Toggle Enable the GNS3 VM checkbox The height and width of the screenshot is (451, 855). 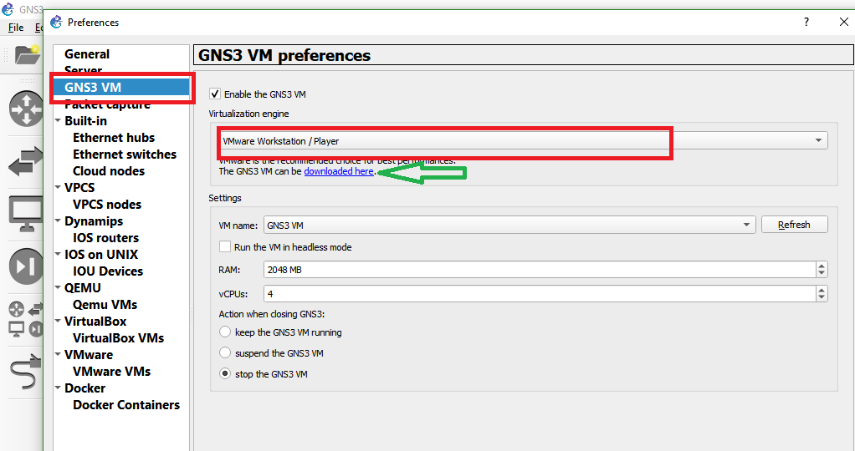click(x=215, y=94)
